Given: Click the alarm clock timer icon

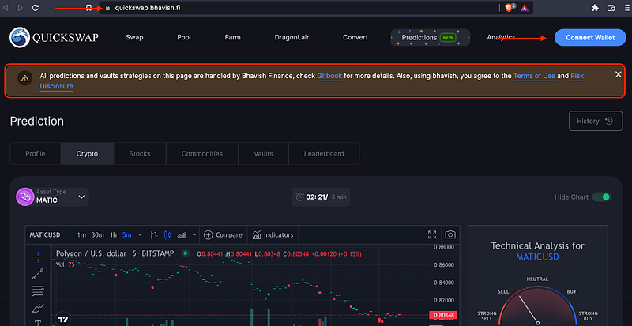Looking at the screenshot, I should point(300,197).
